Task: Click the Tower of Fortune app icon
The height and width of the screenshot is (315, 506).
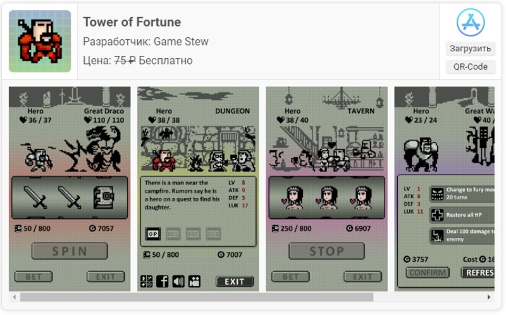Action: tap(40, 41)
